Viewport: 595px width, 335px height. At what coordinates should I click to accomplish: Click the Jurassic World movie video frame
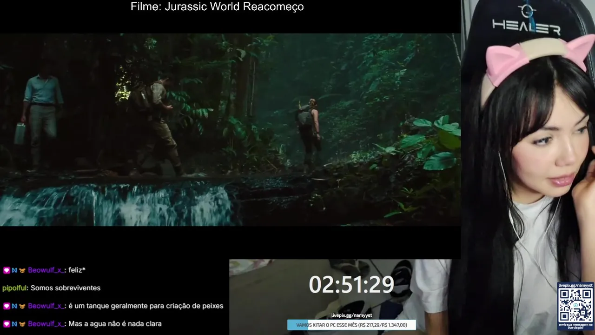click(230, 129)
